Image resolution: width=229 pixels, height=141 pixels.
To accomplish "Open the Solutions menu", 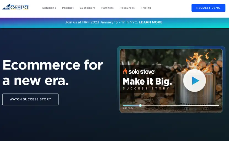I will click(49, 8).
